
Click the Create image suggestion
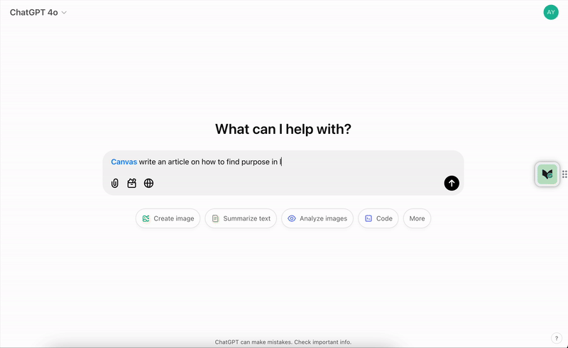click(168, 218)
